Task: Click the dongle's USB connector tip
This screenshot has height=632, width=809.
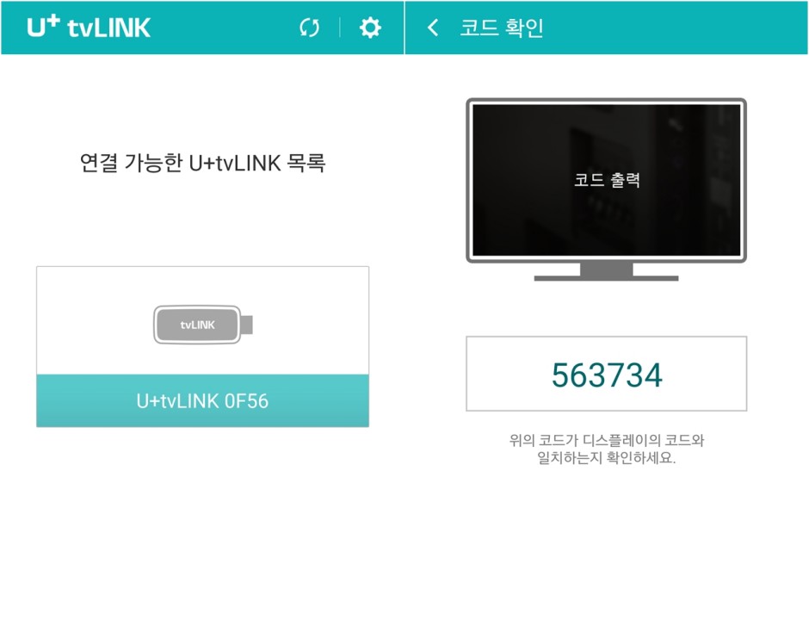Action: coord(247,325)
